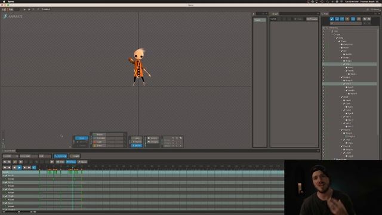Toggle loop playback button

34,167
